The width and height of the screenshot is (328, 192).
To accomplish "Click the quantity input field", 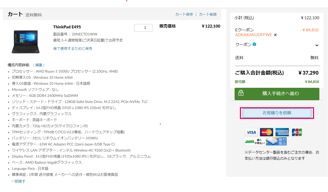I will coord(143,28).
